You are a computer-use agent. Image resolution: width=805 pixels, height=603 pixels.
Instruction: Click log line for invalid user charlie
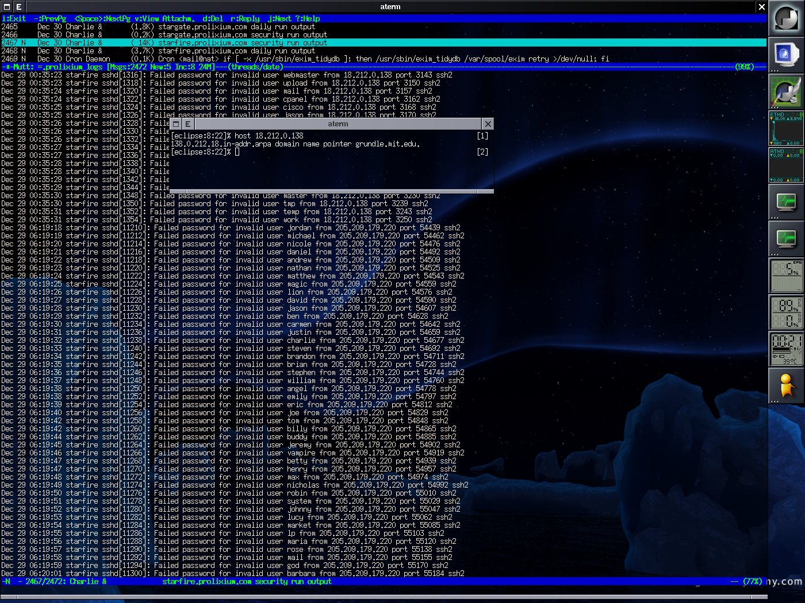tap(233, 340)
